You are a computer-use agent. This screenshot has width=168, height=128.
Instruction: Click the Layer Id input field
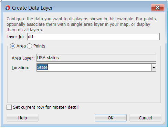click(93, 37)
